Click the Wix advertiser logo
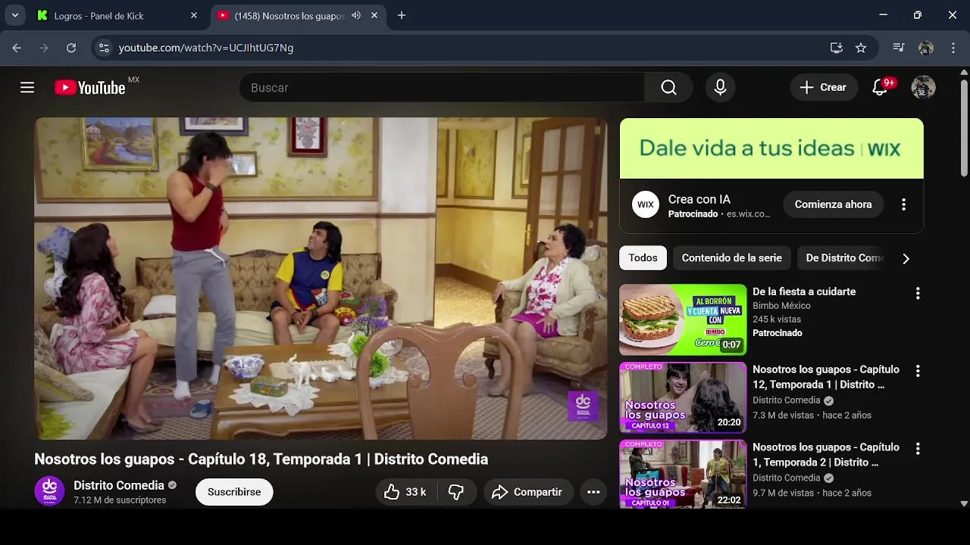Viewport: 970px width, 545px height. coord(646,204)
